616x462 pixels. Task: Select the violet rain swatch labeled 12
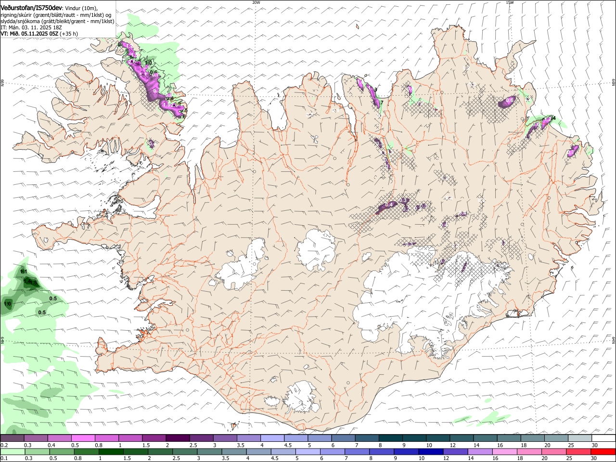(x=455, y=452)
